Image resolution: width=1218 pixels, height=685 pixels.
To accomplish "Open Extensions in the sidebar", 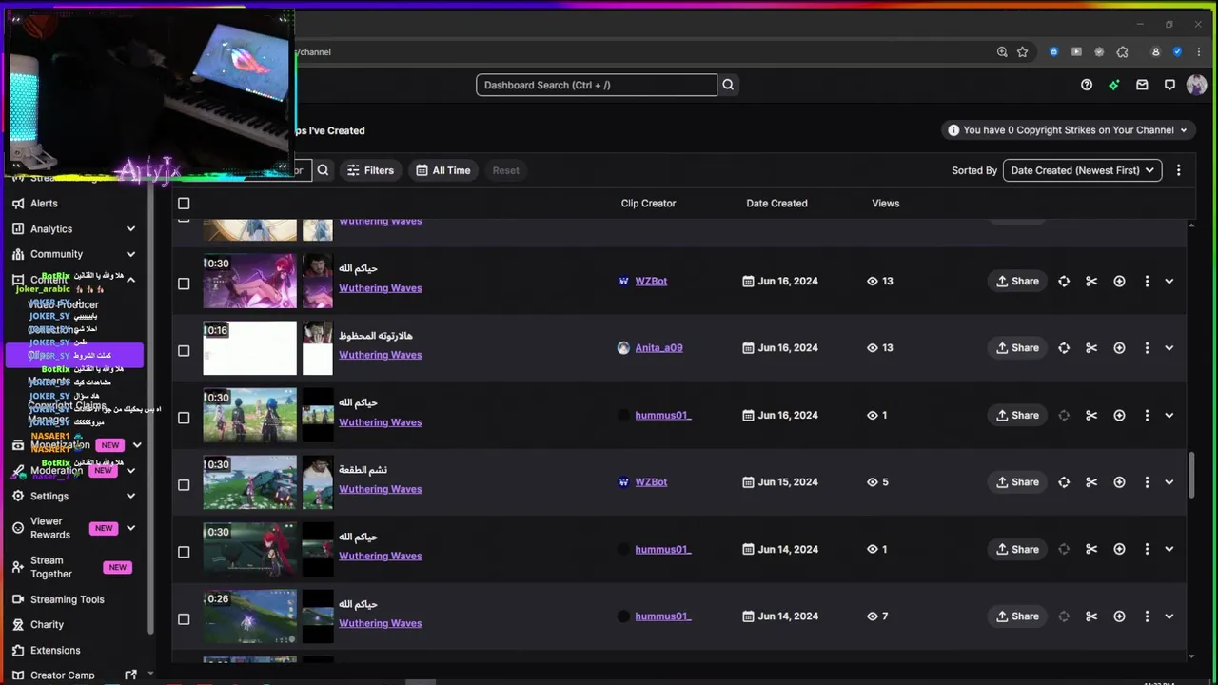I will click(55, 651).
